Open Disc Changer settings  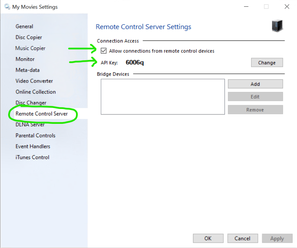click(31, 103)
